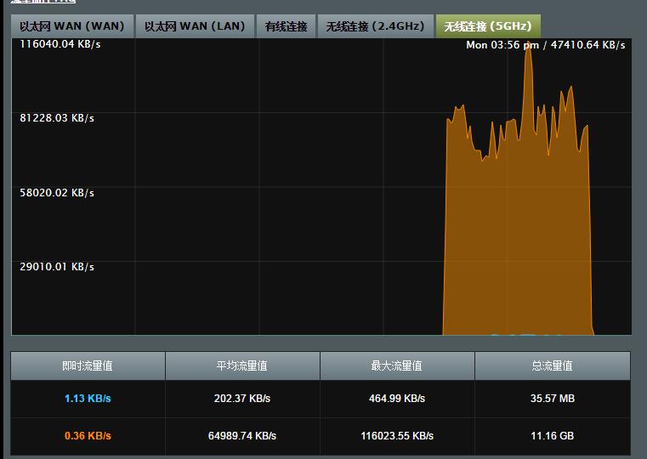Image resolution: width=647 pixels, height=459 pixels.
Task: Click the 29010.01 KB/s axis label
Action: [x=57, y=266]
